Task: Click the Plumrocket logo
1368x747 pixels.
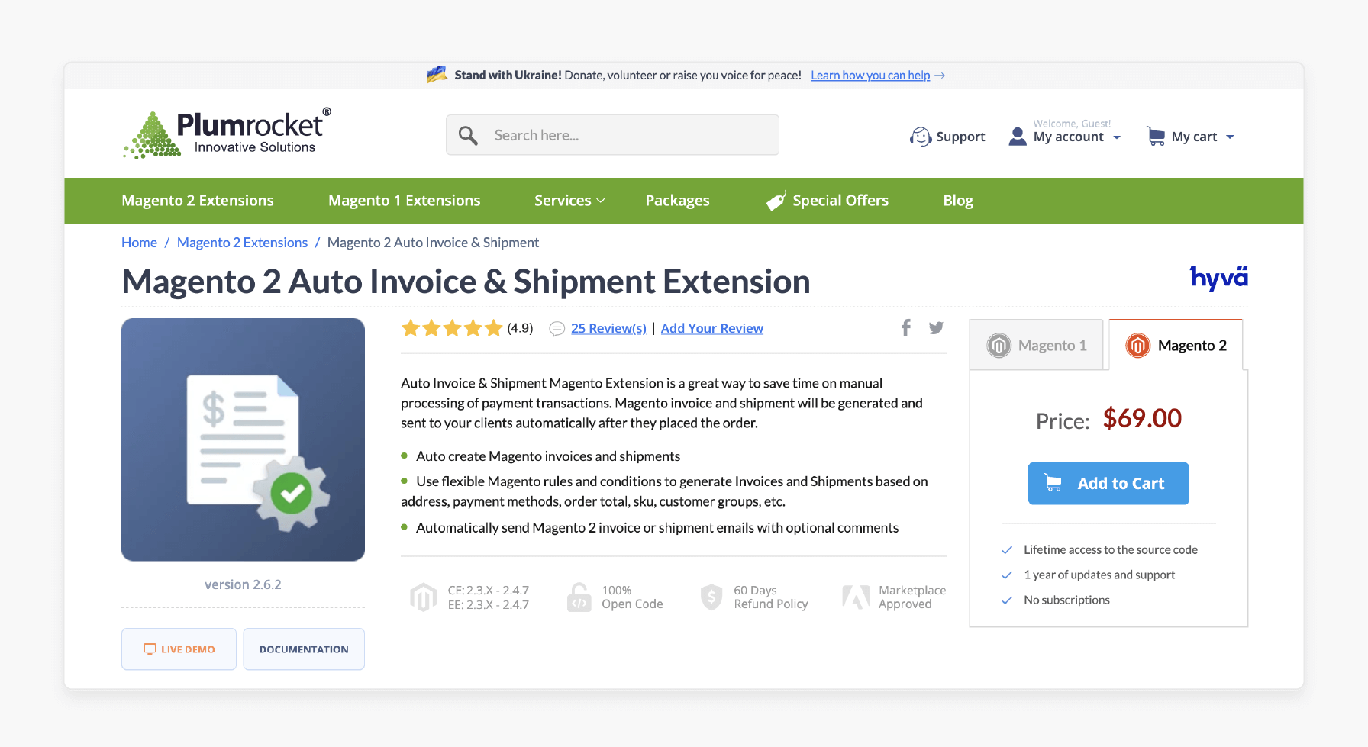Action: (227, 133)
